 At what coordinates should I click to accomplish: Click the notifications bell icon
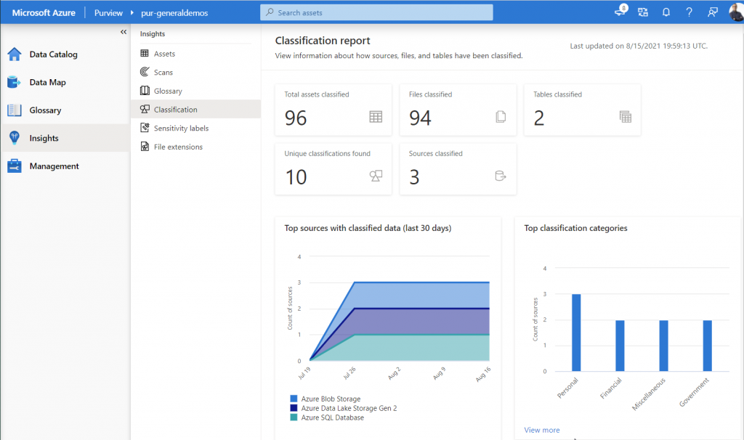coord(666,12)
